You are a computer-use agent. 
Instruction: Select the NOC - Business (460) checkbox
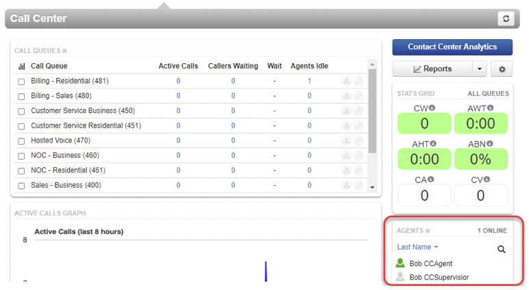tap(22, 156)
